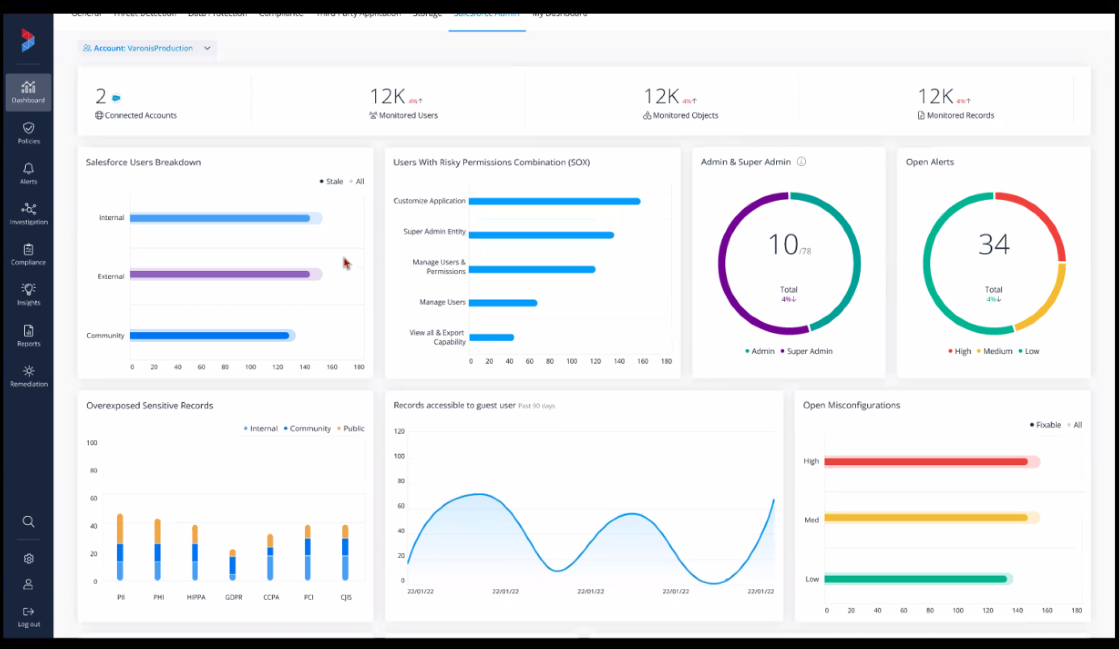The image size is (1119, 649).
Task: Click the search magnifier in the sidebar
Action: tap(28, 522)
